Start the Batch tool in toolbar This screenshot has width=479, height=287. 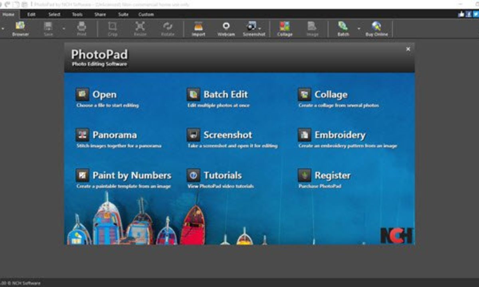coord(343,29)
